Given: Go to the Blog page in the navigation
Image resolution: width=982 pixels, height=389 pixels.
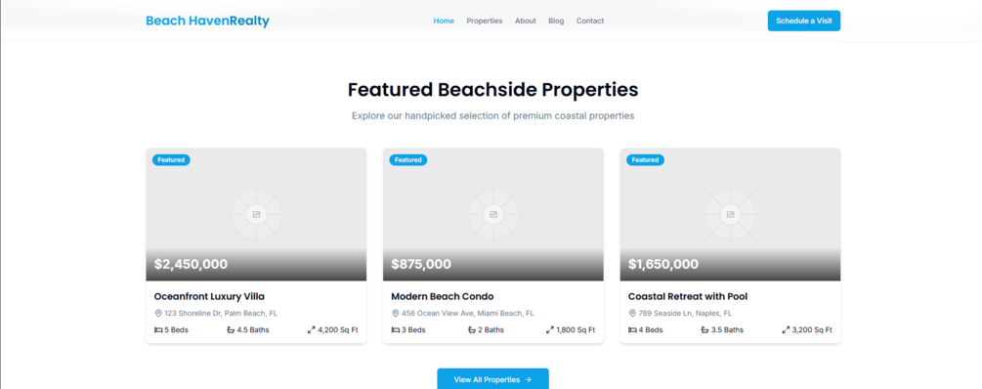Looking at the screenshot, I should [x=556, y=21].
